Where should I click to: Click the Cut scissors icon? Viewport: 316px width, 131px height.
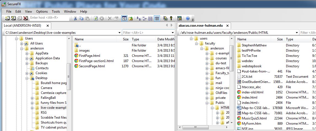click(x=75, y=18)
